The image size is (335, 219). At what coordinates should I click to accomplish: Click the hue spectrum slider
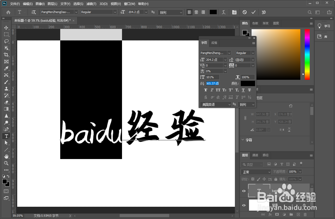307,54
